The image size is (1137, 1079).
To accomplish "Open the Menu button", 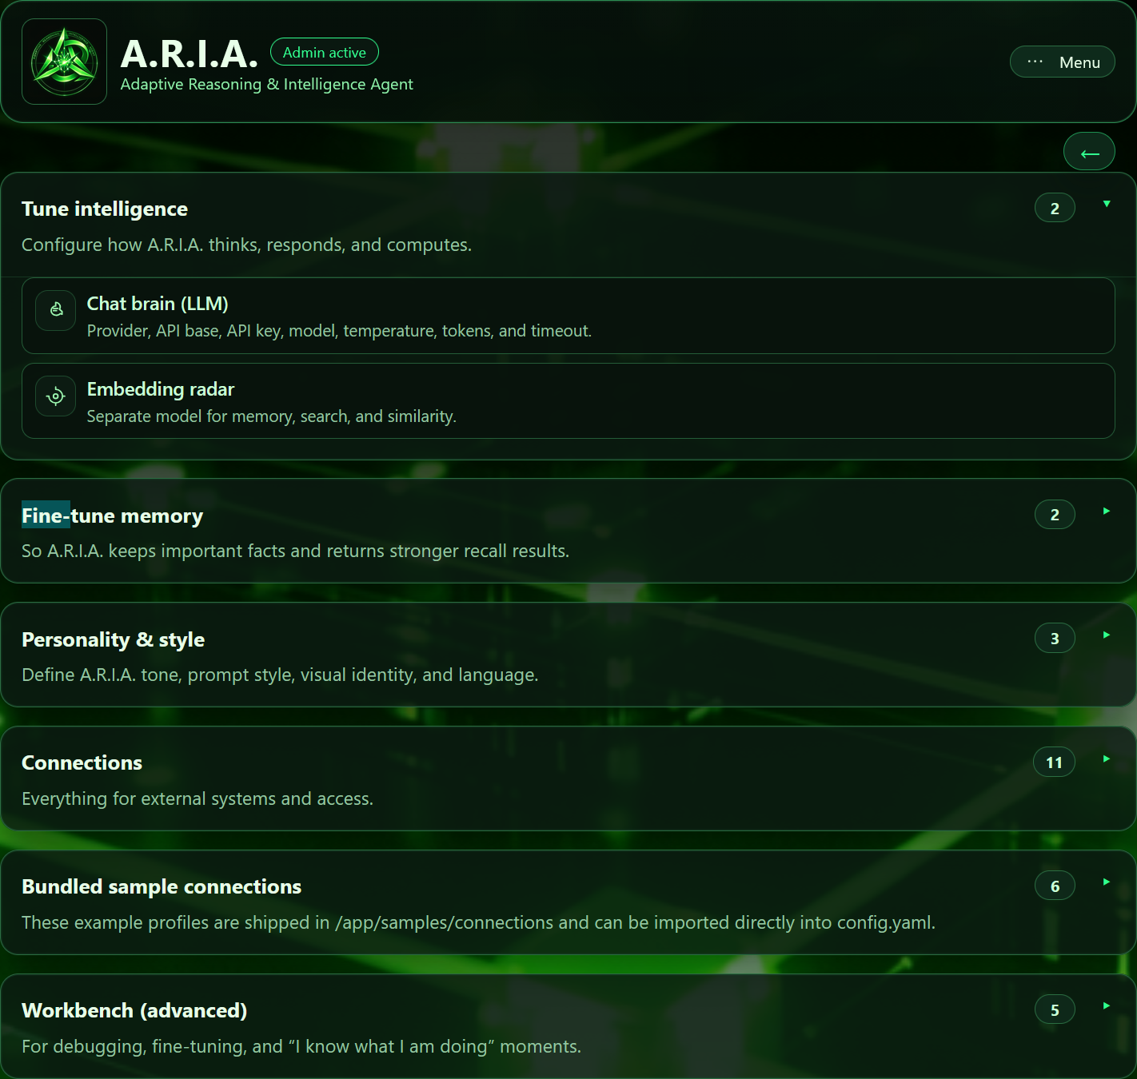I will (1062, 62).
